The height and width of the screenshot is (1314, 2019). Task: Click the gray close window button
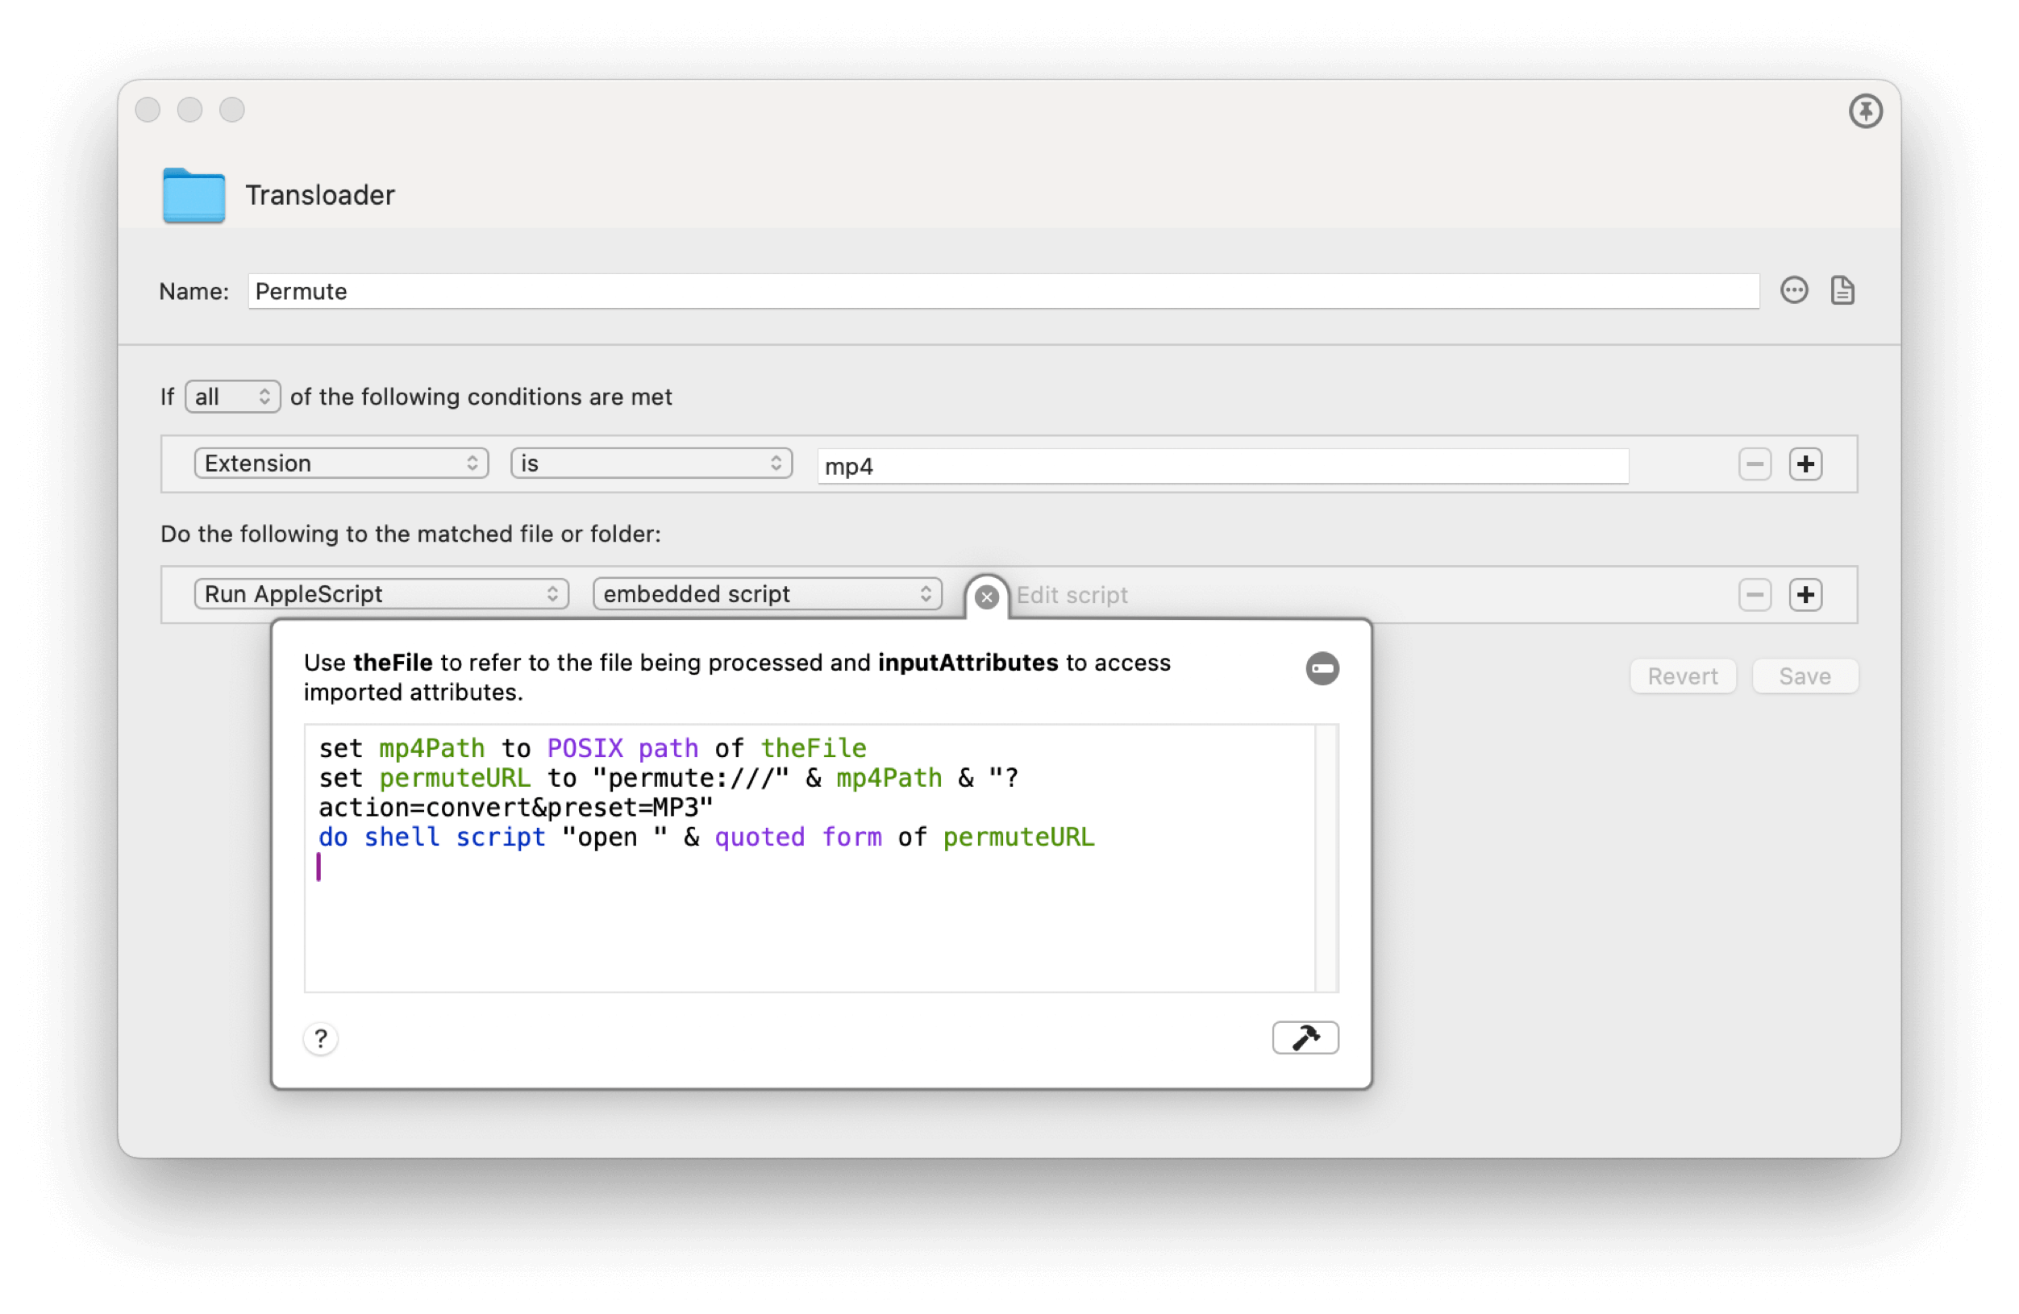point(148,110)
